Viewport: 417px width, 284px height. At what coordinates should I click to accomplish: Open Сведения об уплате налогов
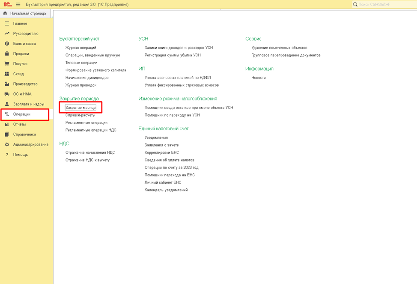pos(170,160)
